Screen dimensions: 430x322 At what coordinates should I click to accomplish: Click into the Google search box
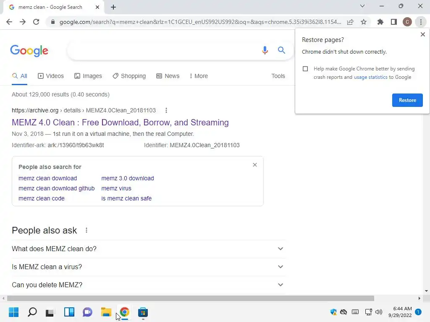click(165, 50)
